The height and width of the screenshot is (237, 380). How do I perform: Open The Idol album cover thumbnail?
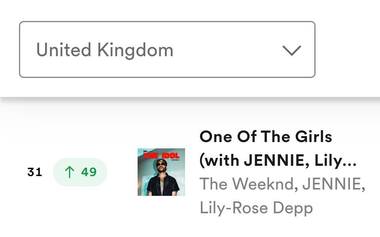[161, 172]
